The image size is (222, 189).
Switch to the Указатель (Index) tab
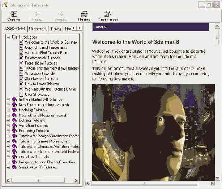click(x=38, y=28)
